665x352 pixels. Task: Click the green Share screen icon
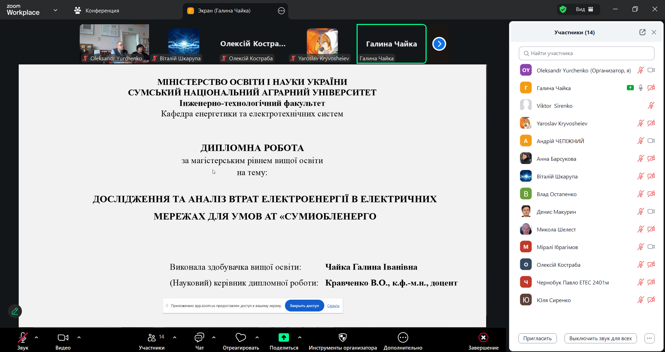point(283,338)
